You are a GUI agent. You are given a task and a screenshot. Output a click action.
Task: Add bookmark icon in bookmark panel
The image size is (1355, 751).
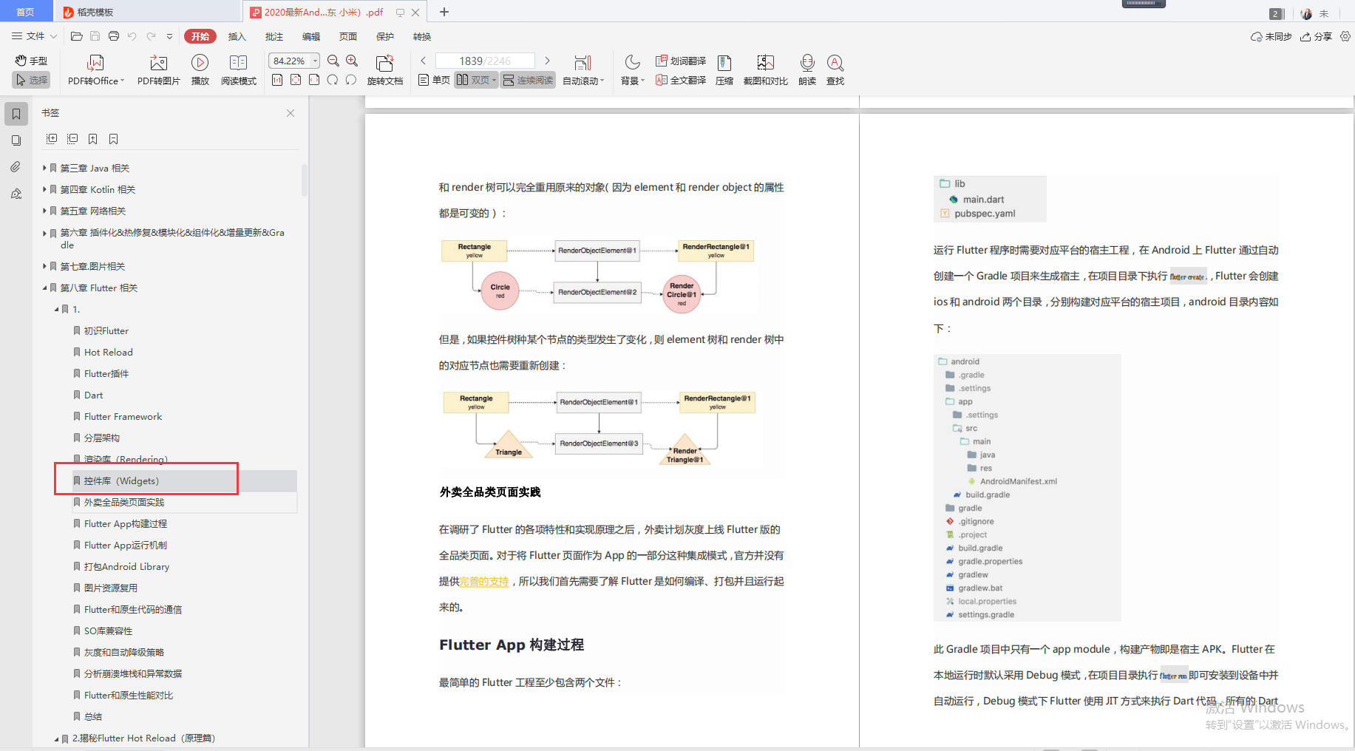(93, 139)
